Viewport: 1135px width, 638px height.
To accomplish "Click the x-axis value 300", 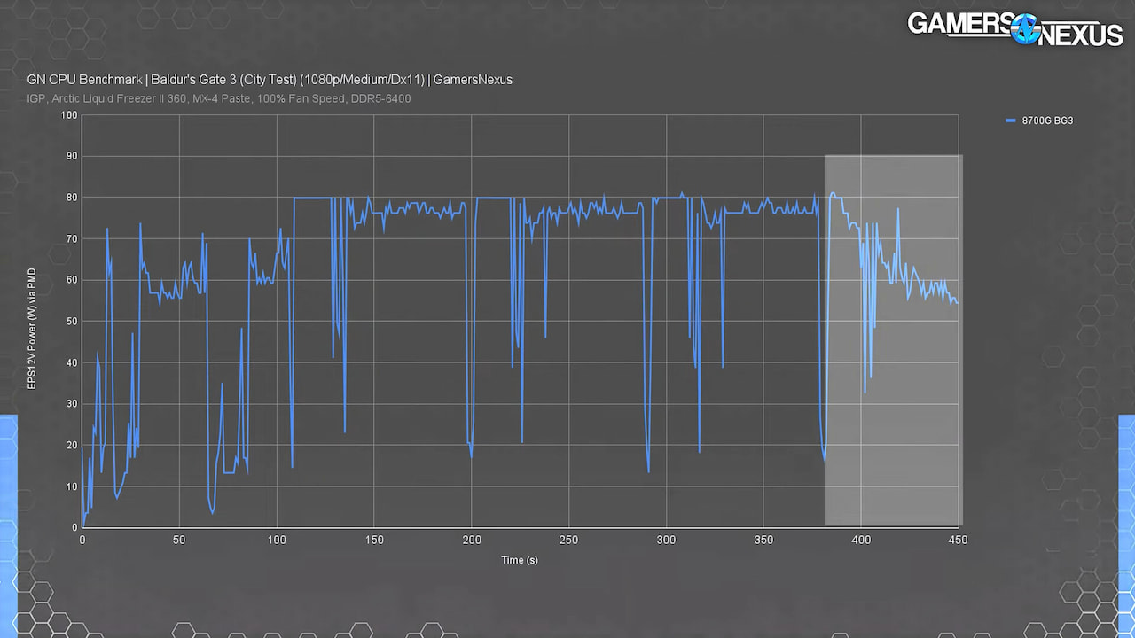I will tap(666, 540).
